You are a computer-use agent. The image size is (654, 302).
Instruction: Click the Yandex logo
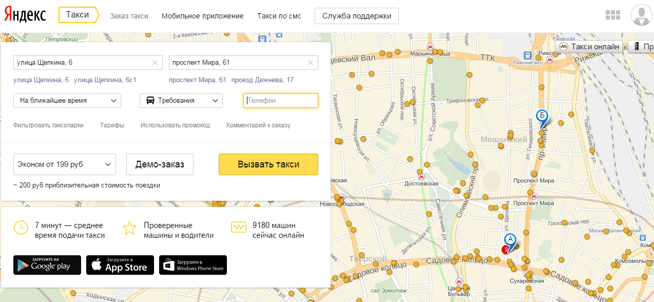(x=25, y=15)
